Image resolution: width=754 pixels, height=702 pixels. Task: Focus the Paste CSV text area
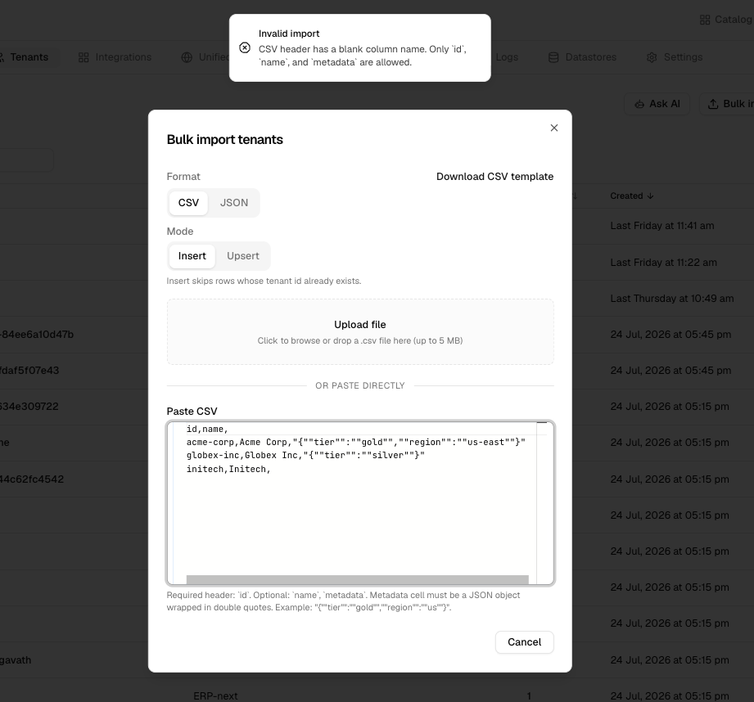(360, 503)
